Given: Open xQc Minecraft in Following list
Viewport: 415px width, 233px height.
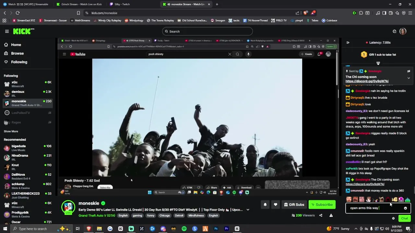Looking at the screenshot, I should pos(28,84).
